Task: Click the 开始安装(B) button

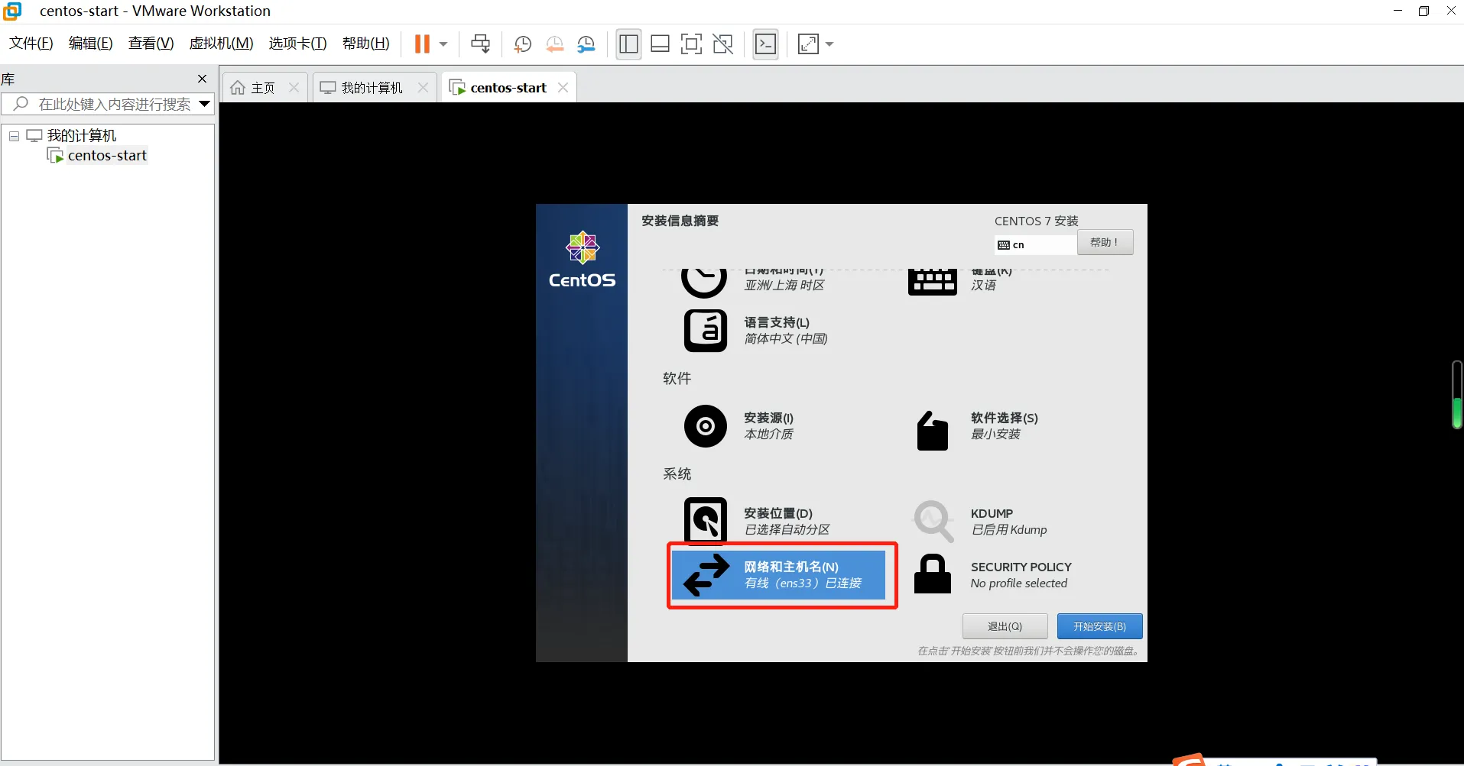Action: (x=1099, y=626)
